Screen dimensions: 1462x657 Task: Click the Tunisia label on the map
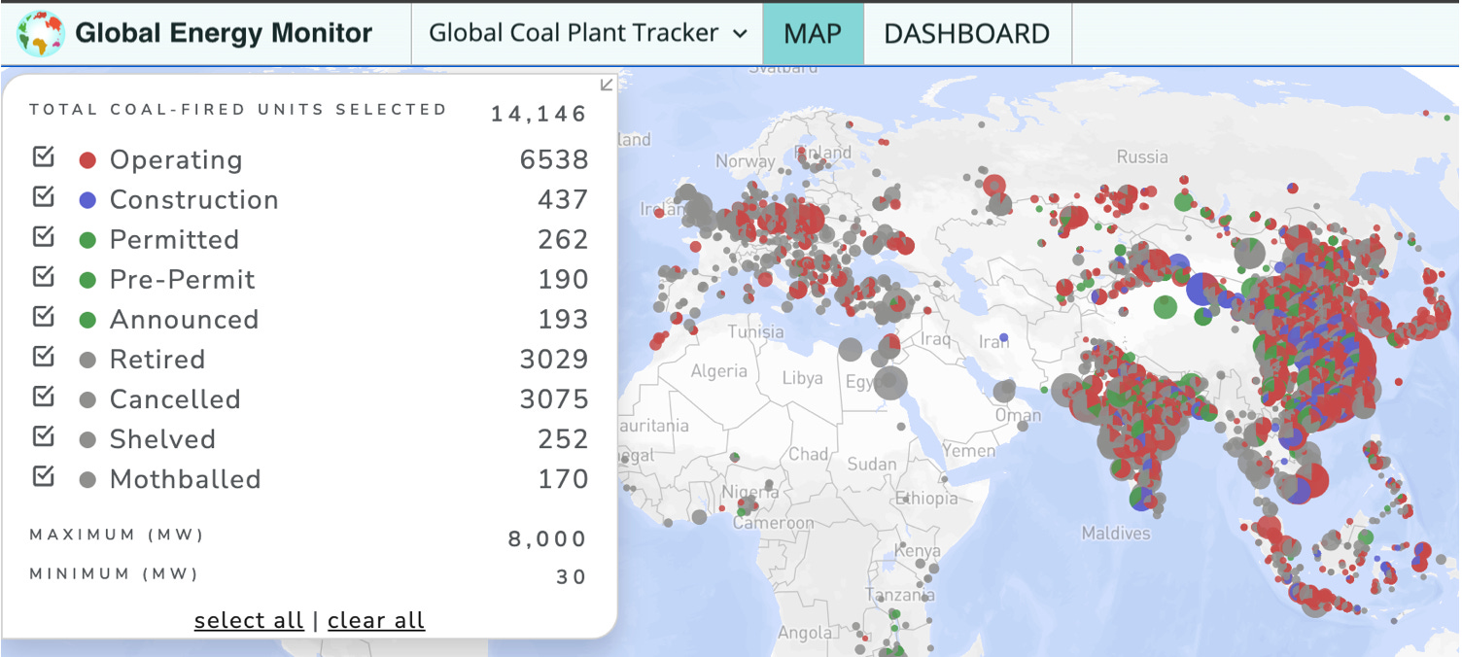(755, 331)
